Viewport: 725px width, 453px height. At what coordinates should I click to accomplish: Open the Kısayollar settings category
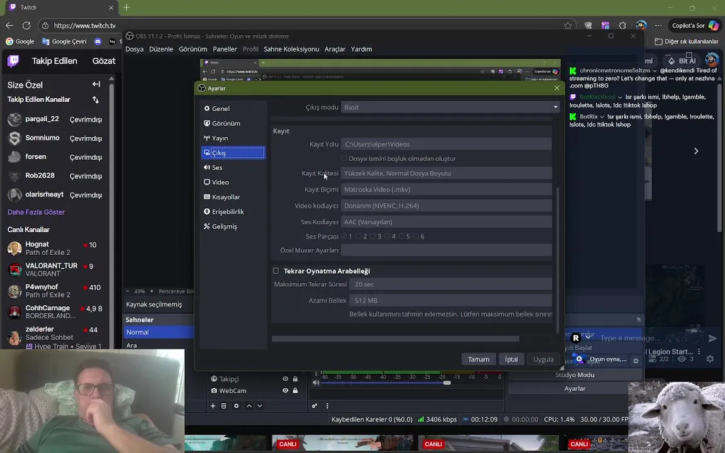click(x=233, y=197)
